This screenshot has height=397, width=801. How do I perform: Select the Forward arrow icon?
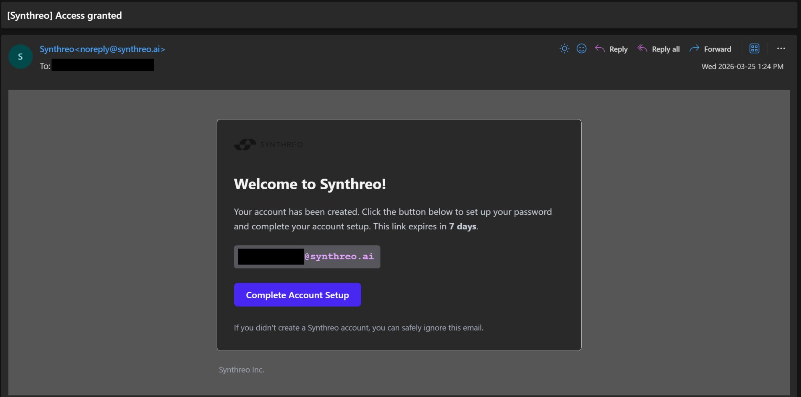pyautogui.click(x=694, y=48)
